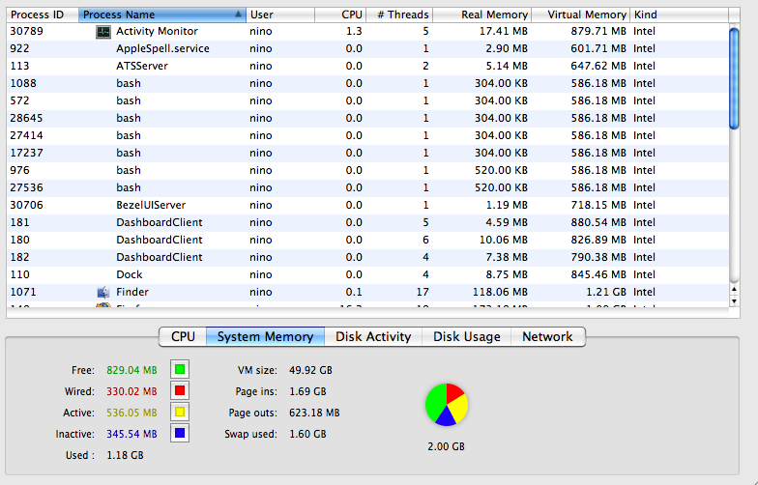Image resolution: width=758 pixels, height=485 pixels.
Task: Click the red Wired memory swatch
Action: coord(180,390)
